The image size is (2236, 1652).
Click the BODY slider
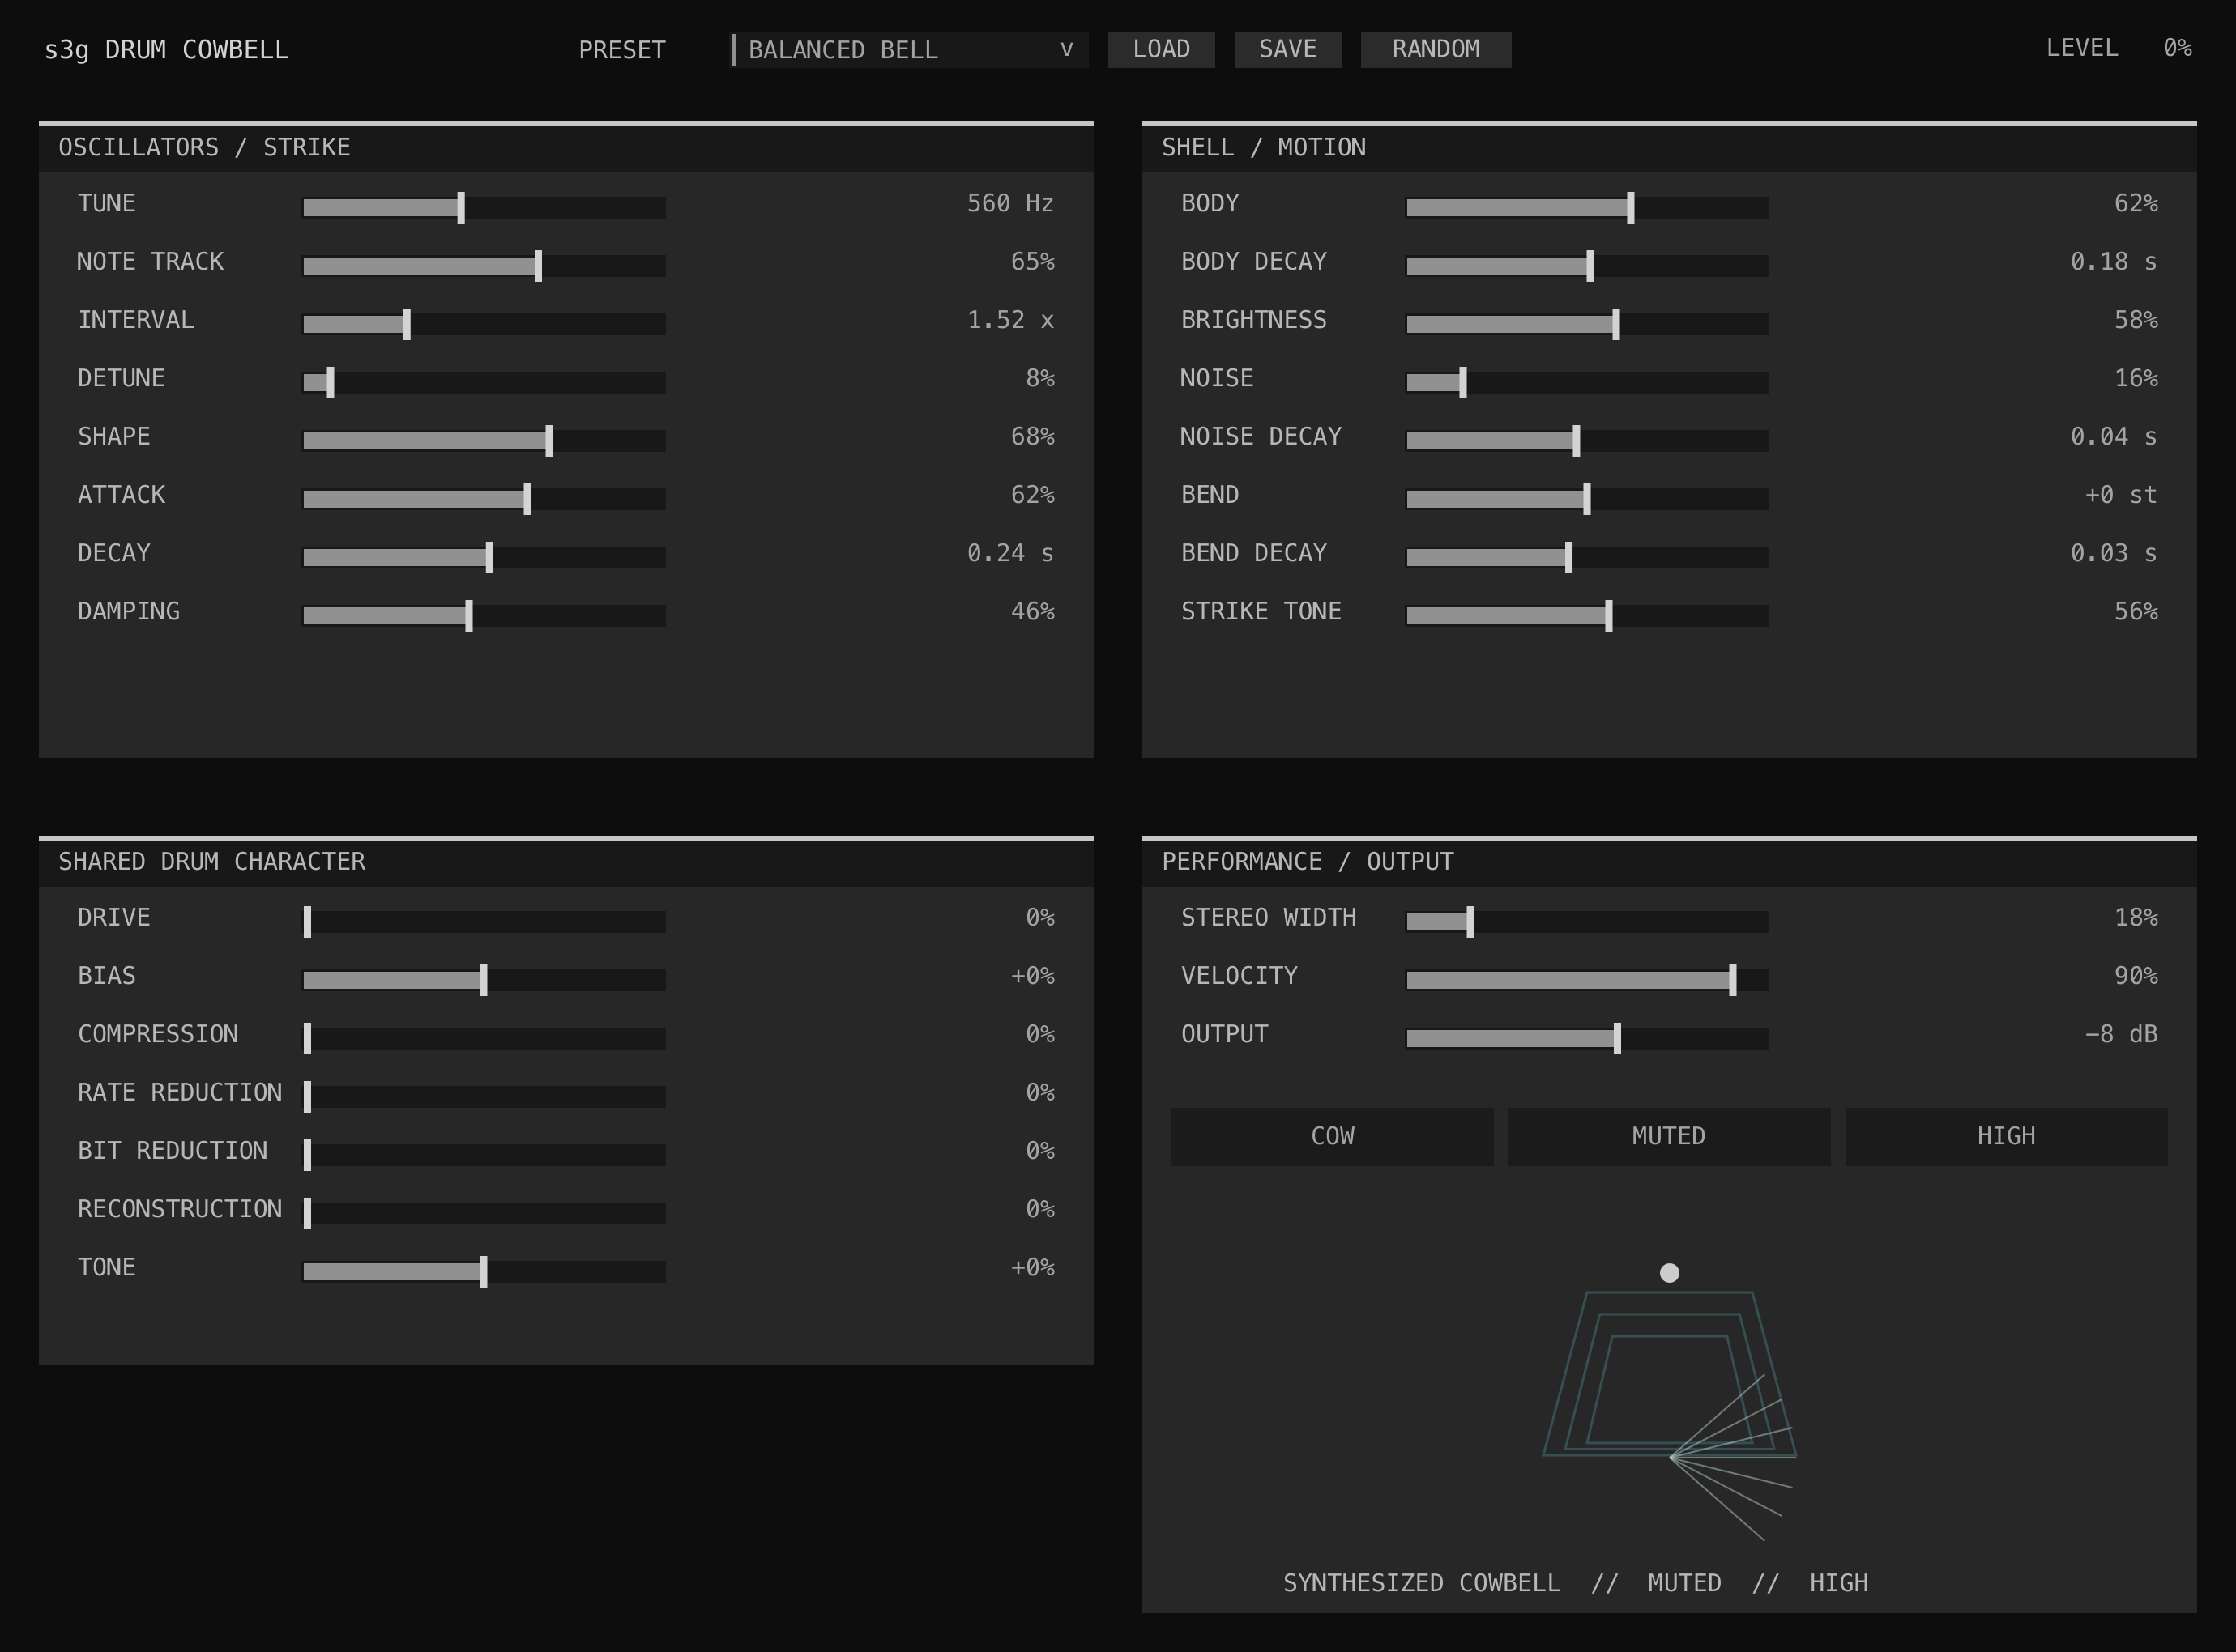pos(1587,207)
